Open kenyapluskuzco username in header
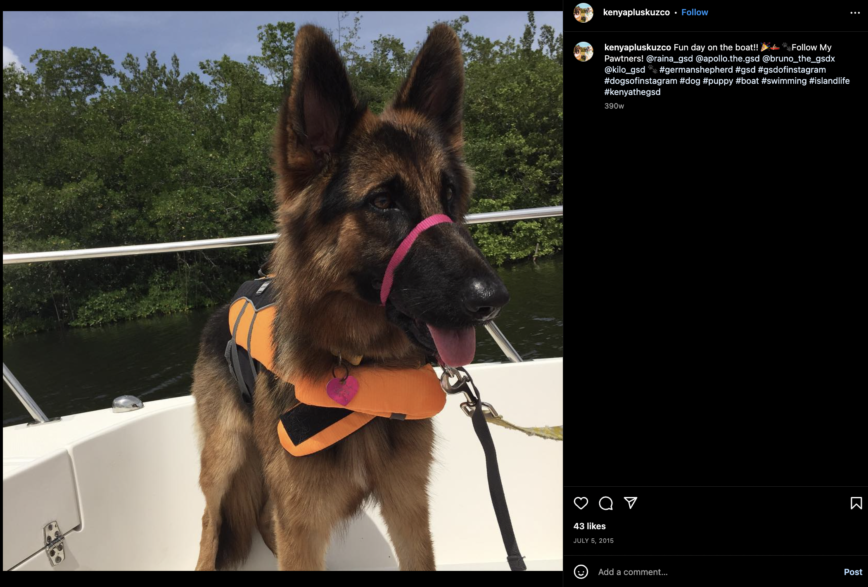 (636, 12)
